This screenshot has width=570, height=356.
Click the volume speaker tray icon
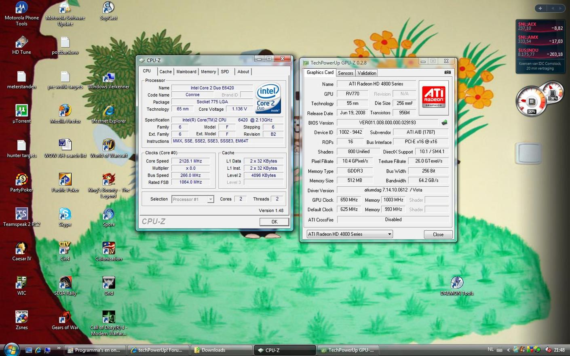click(x=547, y=350)
